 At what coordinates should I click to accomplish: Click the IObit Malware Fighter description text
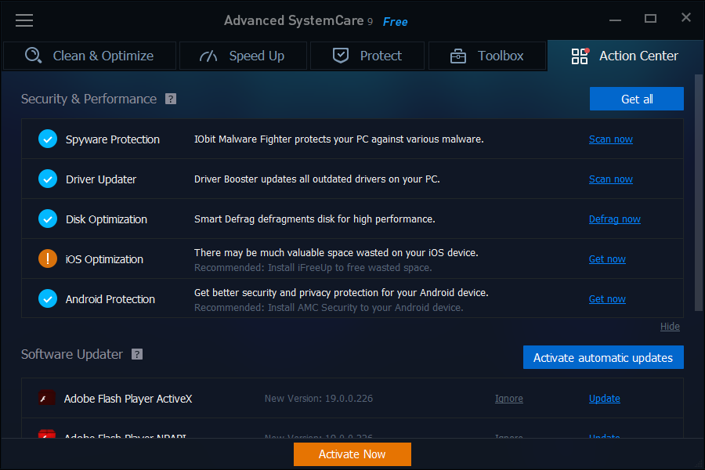point(338,139)
